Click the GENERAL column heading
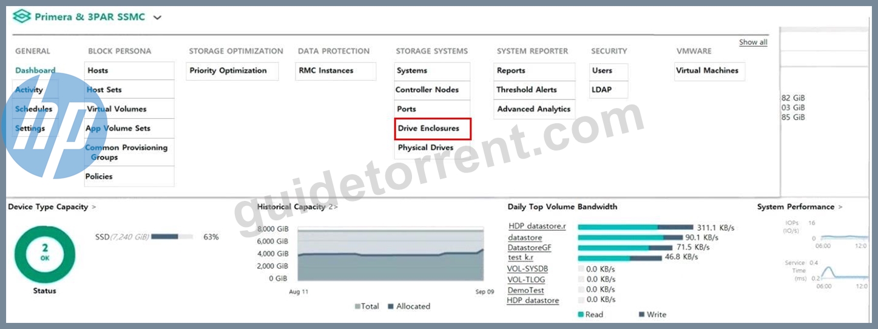Screen dimensions: 878x329 click(33, 52)
